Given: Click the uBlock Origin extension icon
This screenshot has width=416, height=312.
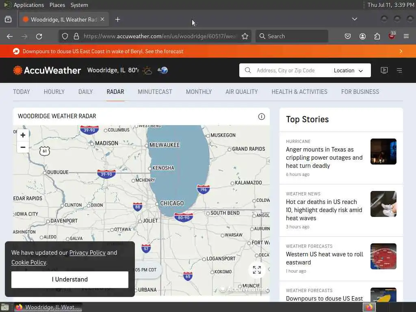Looking at the screenshot, I should click(392, 36).
